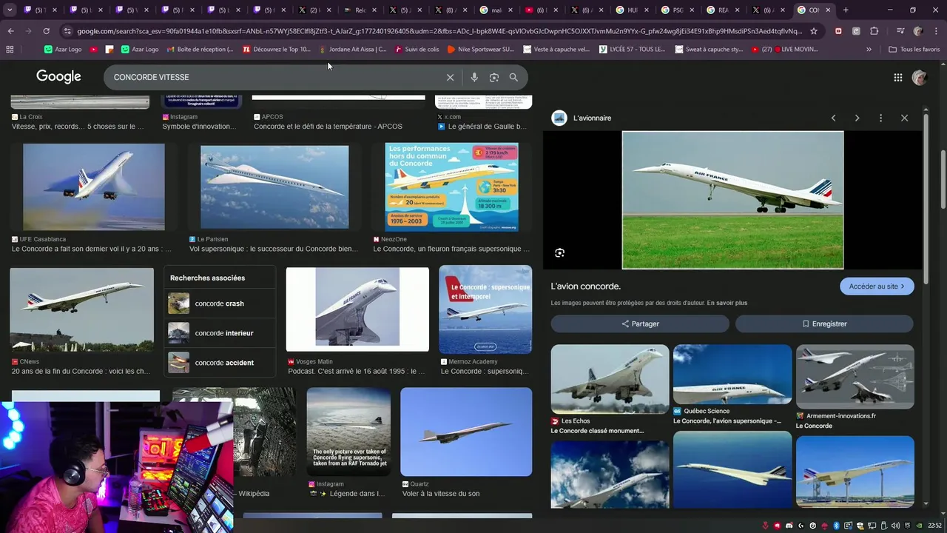
Task: Reload the current page
Action: 46,31
